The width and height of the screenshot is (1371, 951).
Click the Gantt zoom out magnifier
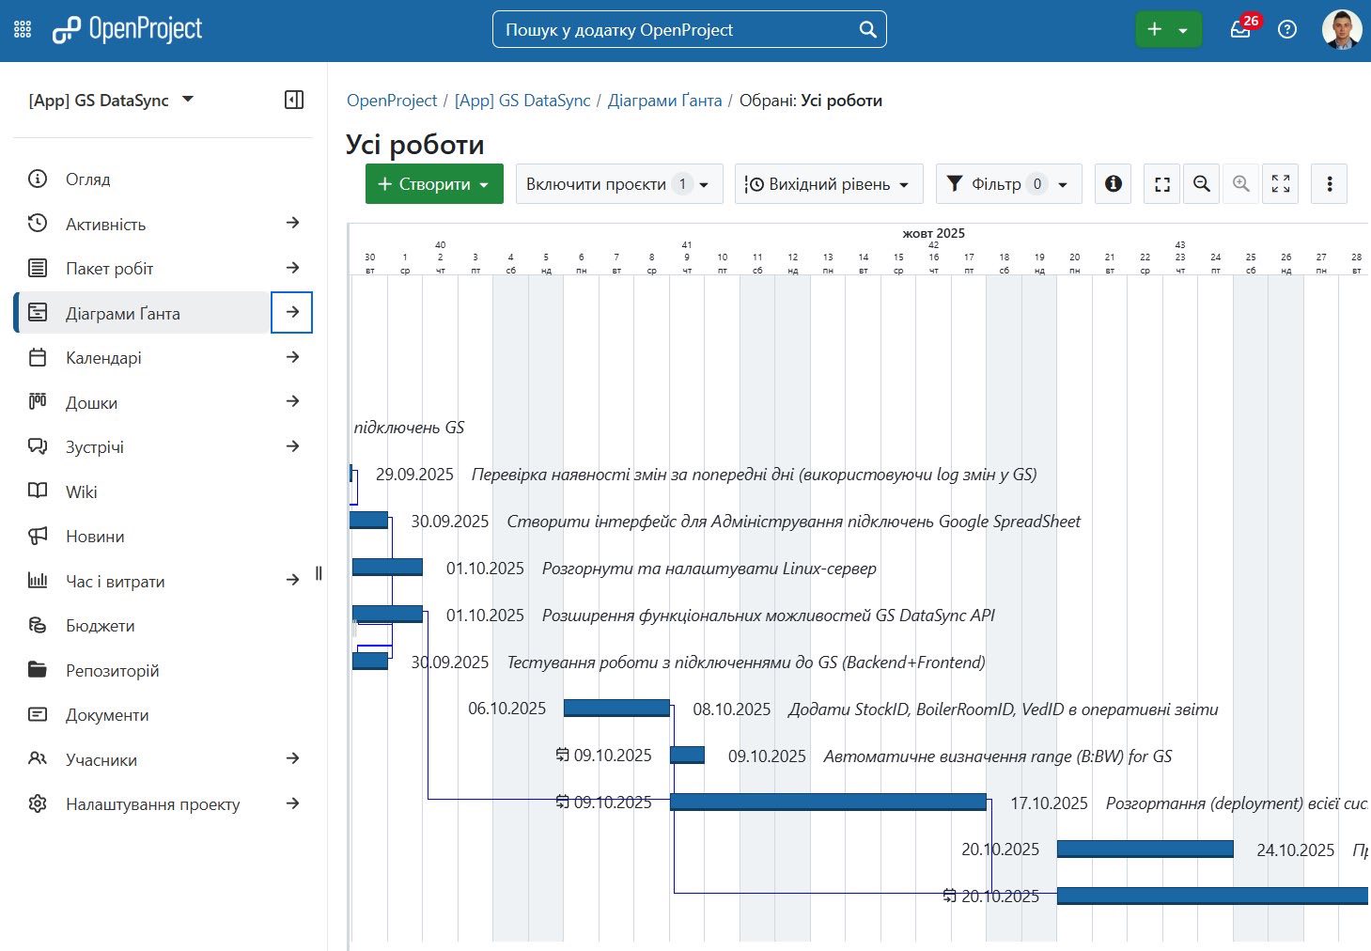click(x=1201, y=184)
